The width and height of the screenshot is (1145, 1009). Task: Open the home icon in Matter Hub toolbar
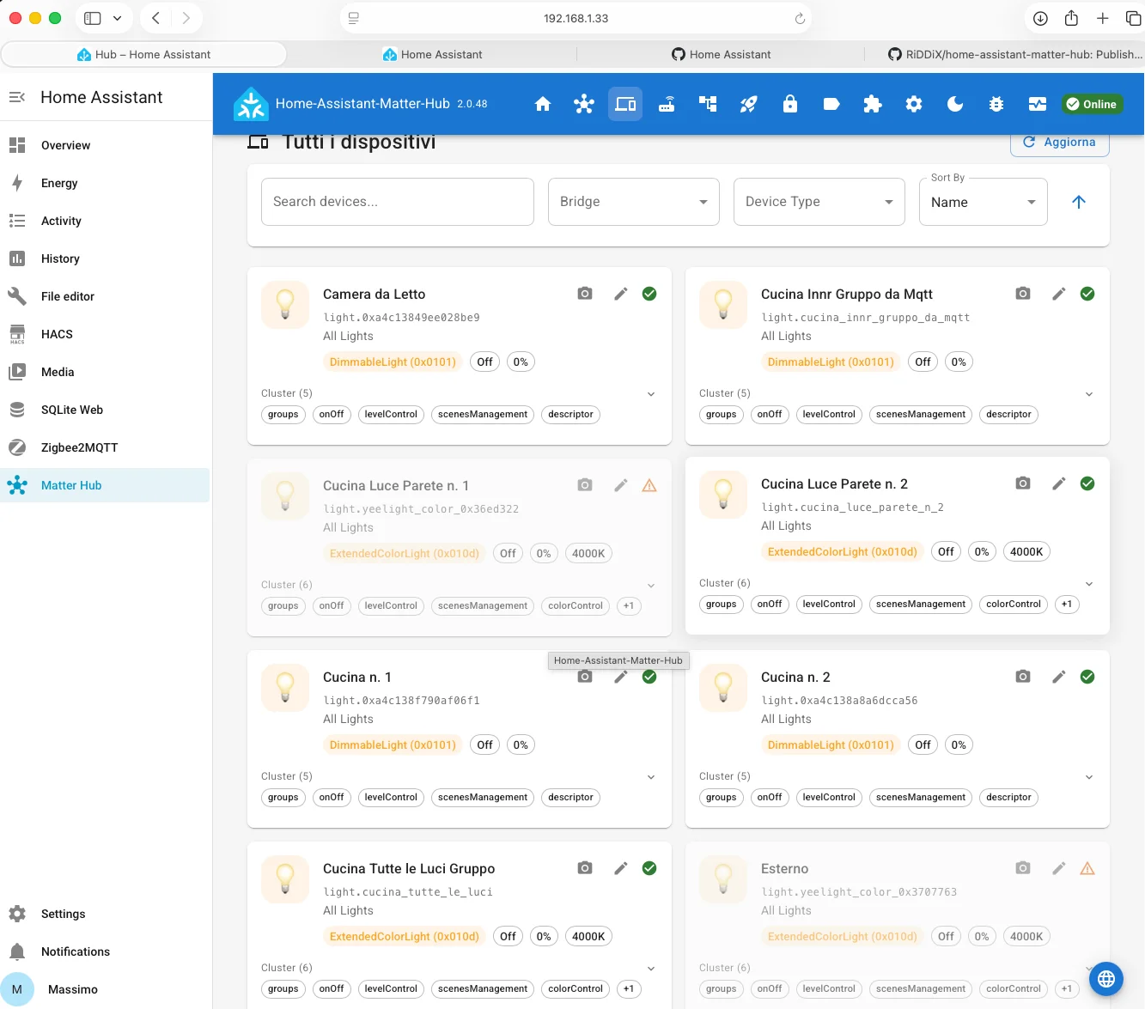[543, 104]
